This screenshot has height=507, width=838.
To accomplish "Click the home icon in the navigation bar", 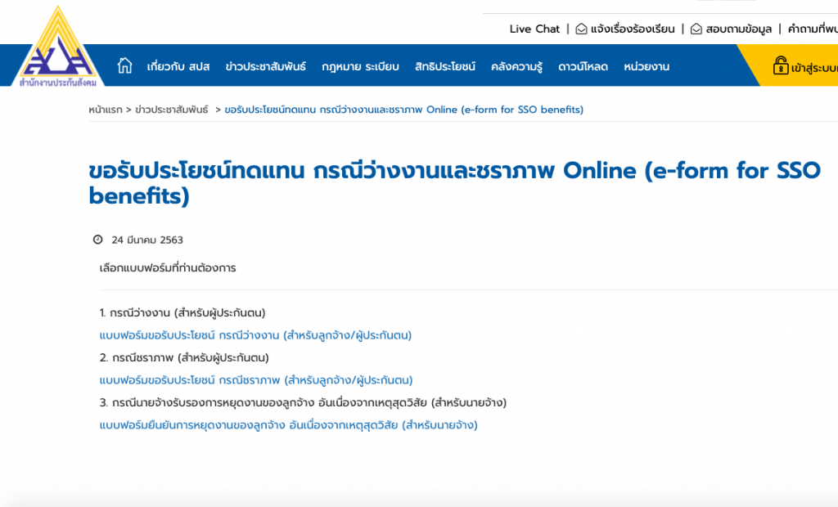I will 124,65.
